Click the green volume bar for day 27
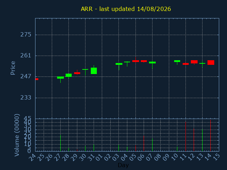 click(x=60, y=143)
